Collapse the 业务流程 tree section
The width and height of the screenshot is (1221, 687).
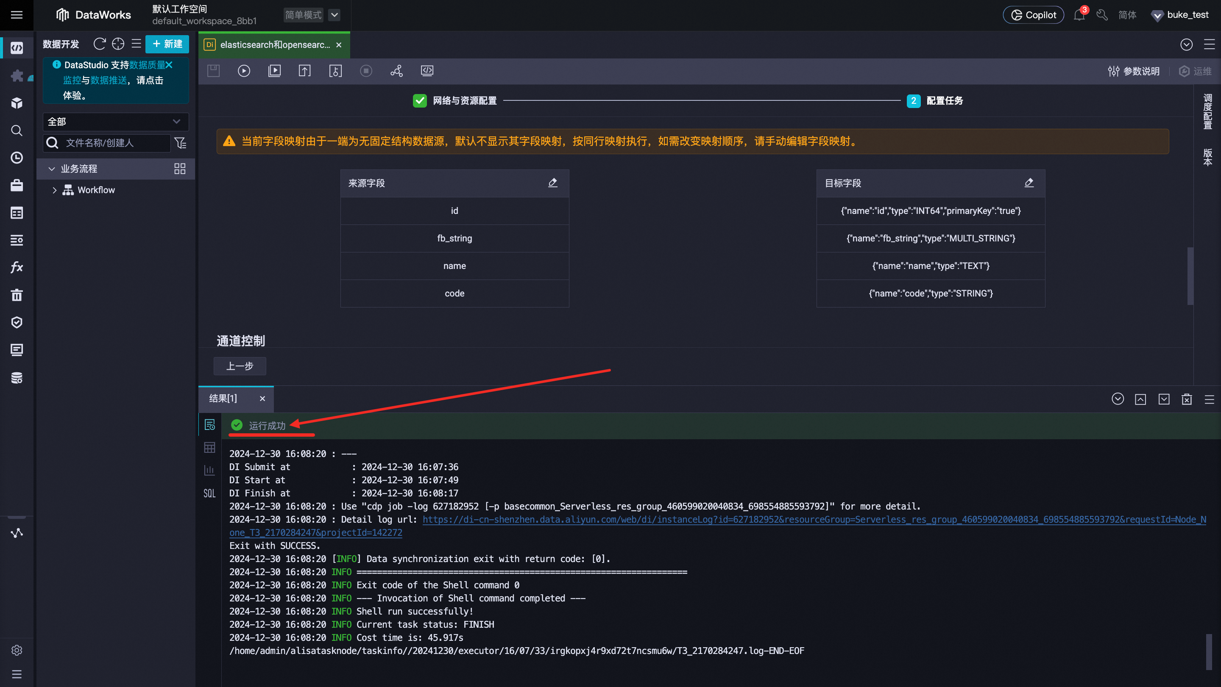tap(52, 169)
